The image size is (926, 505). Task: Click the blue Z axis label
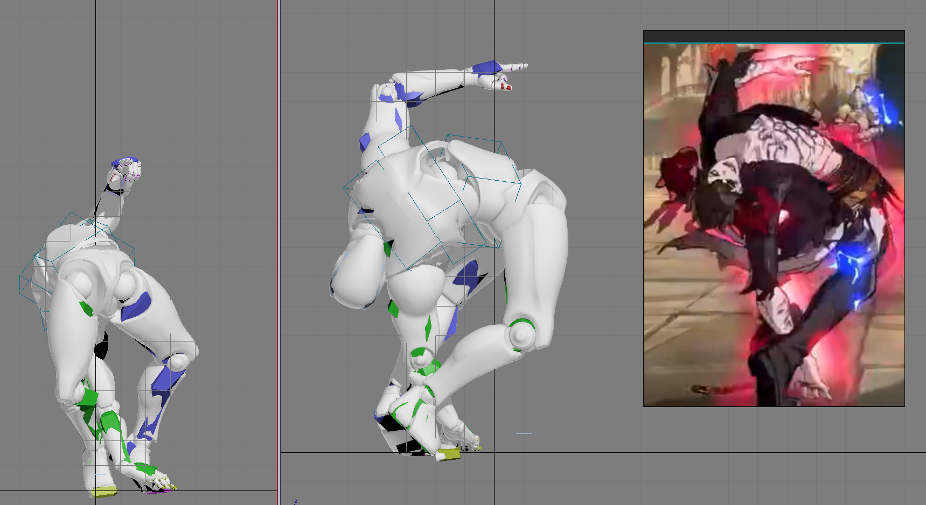[x=296, y=501]
